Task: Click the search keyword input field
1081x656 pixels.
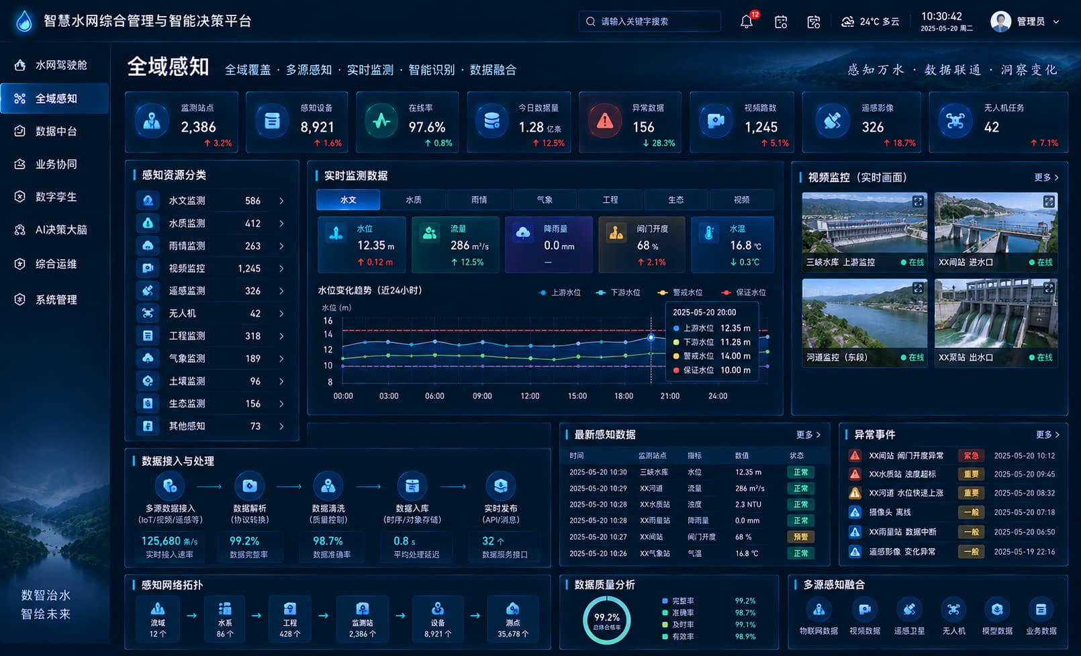Action: coord(649,21)
